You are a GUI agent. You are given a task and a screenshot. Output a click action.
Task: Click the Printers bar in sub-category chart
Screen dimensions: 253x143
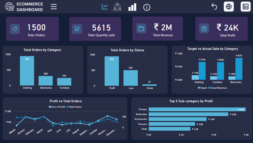point(197,109)
